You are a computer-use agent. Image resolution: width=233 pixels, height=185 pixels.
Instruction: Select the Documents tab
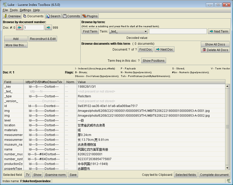33,16
